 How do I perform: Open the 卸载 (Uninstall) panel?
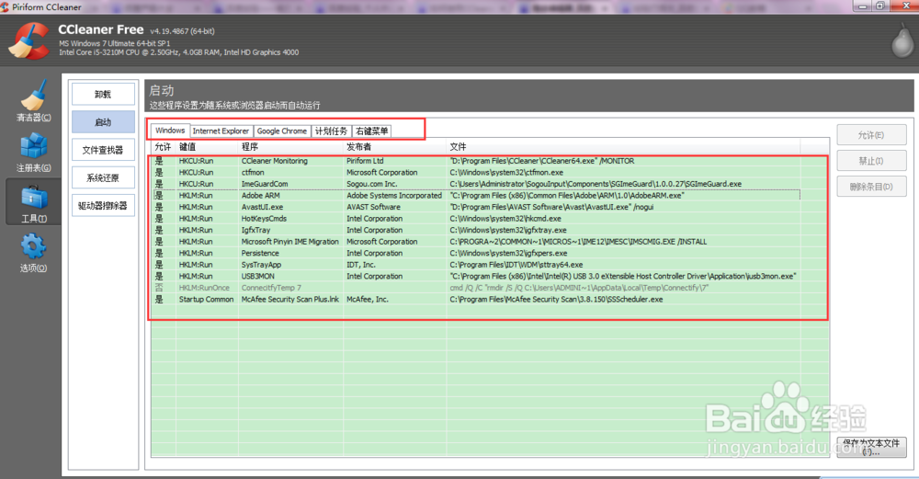[103, 94]
